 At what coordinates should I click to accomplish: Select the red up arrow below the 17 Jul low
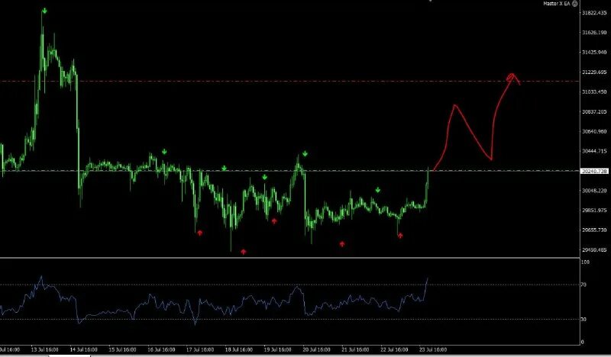[x=200, y=233]
